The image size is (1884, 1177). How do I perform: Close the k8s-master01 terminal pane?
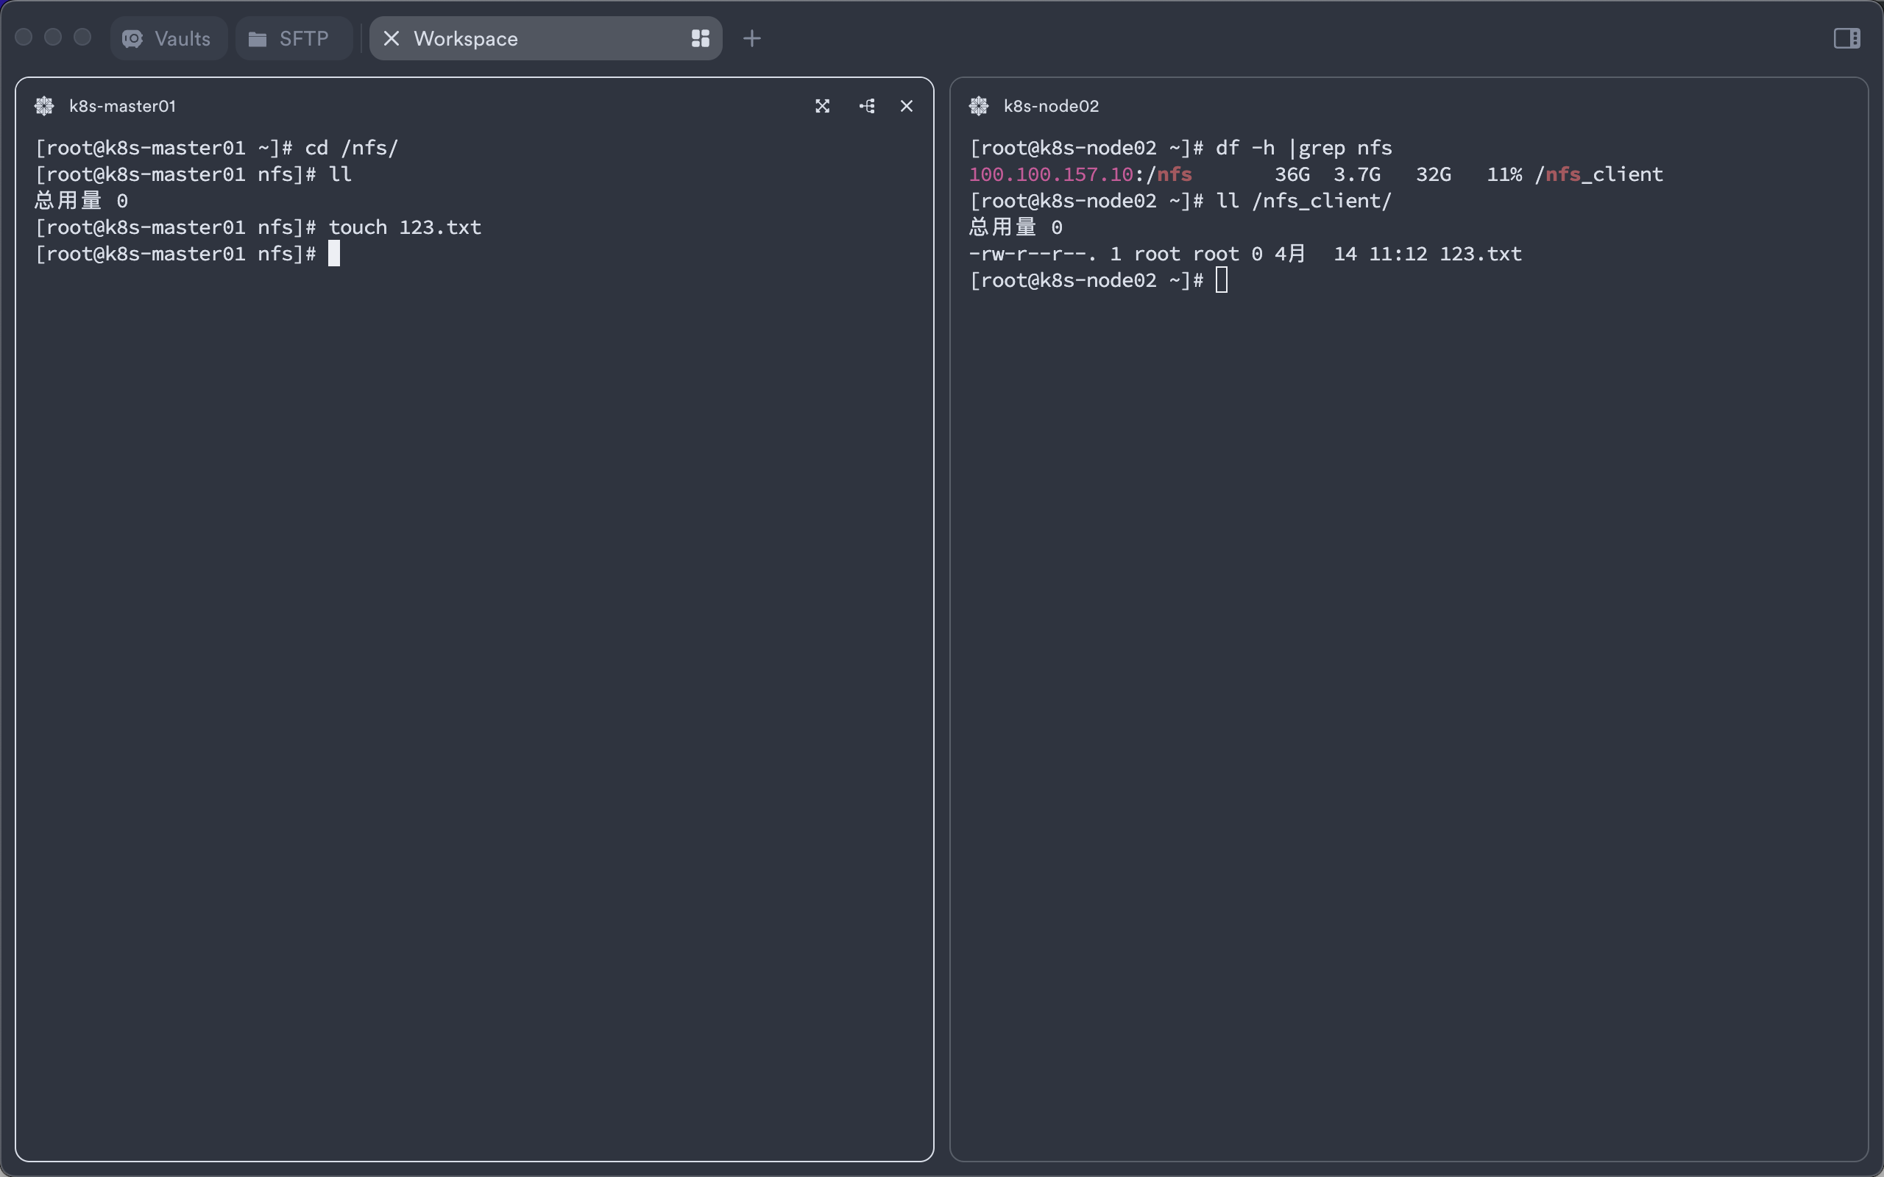[906, 106]
